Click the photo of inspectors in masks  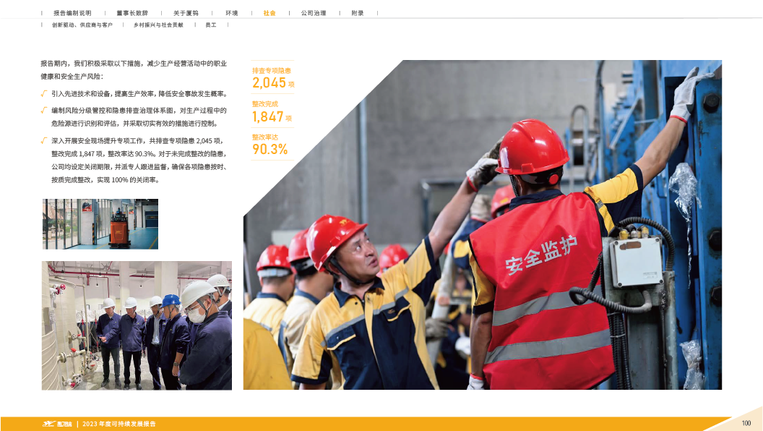pos(137,325)
